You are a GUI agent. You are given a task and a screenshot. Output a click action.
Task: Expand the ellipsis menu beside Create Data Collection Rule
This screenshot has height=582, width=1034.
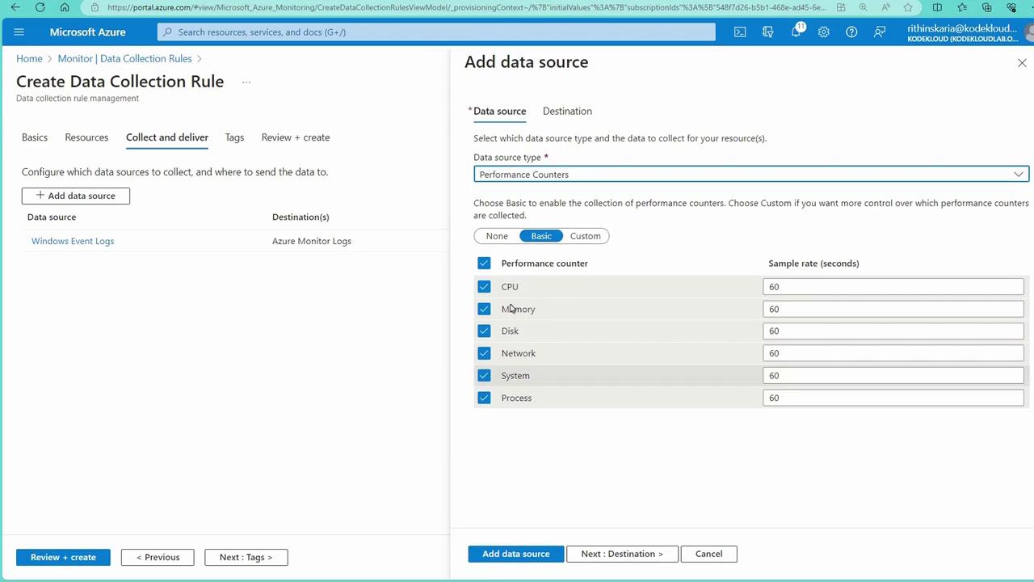coord(246,82)
